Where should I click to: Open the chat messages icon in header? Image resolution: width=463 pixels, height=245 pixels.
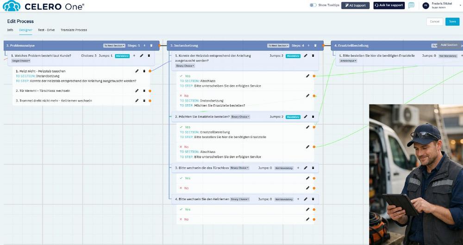coord(411,6)
